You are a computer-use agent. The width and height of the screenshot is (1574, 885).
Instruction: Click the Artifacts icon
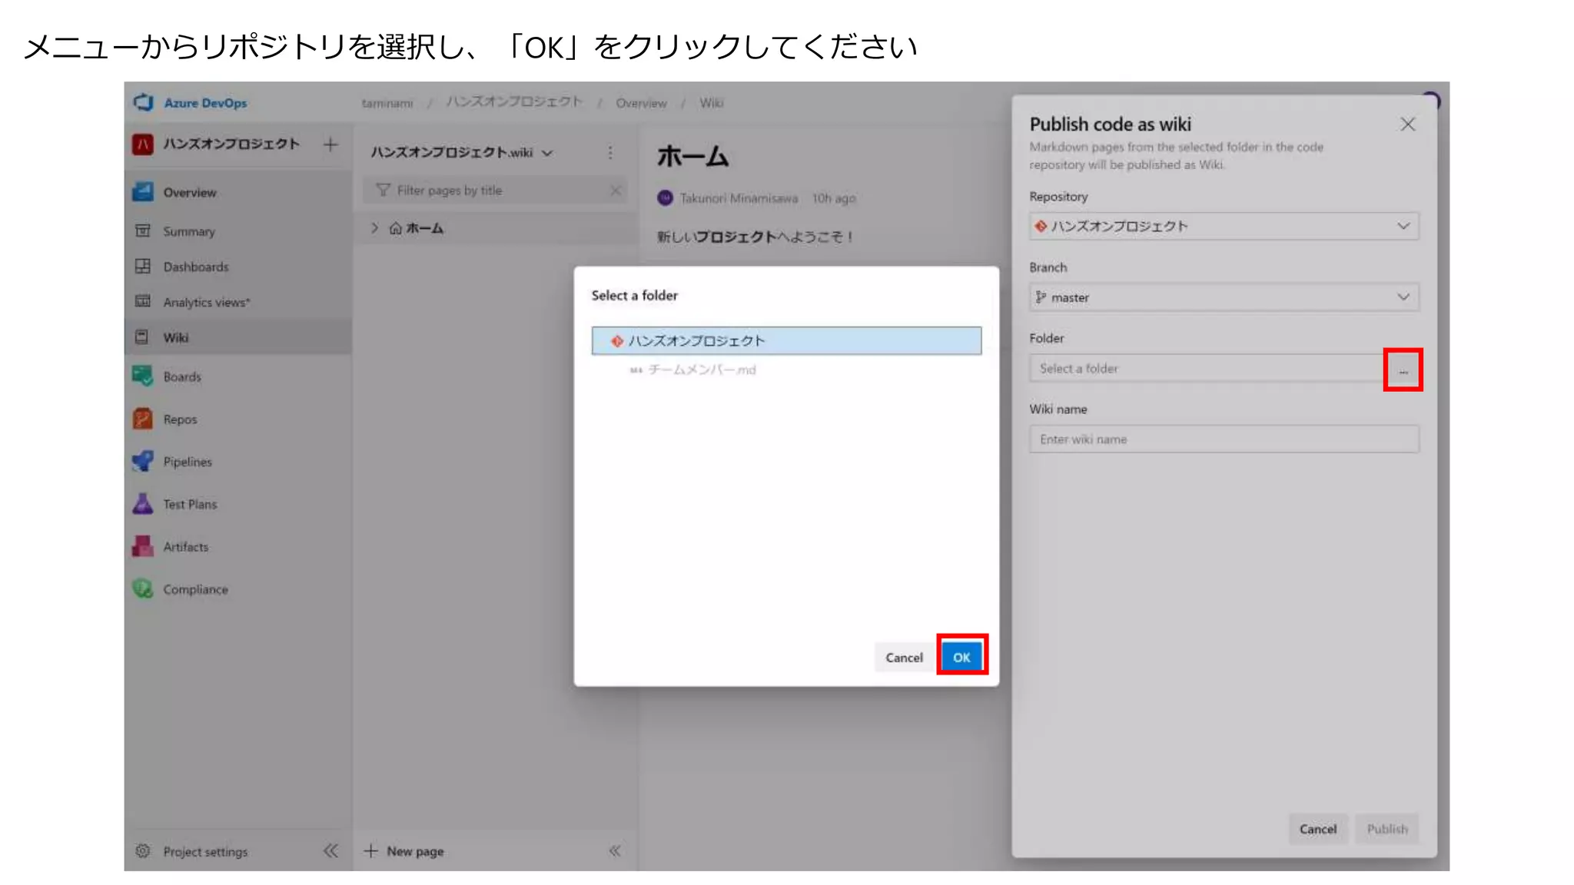click(143, 546)
